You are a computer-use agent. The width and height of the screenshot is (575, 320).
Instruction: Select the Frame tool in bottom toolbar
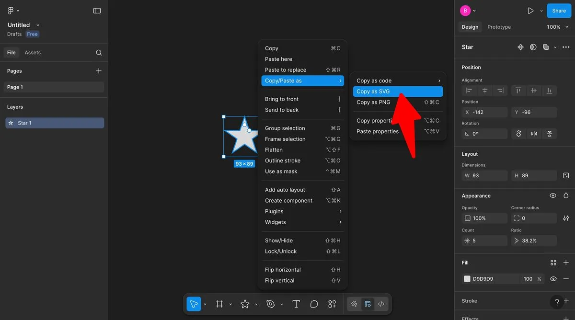coord(219,304)
